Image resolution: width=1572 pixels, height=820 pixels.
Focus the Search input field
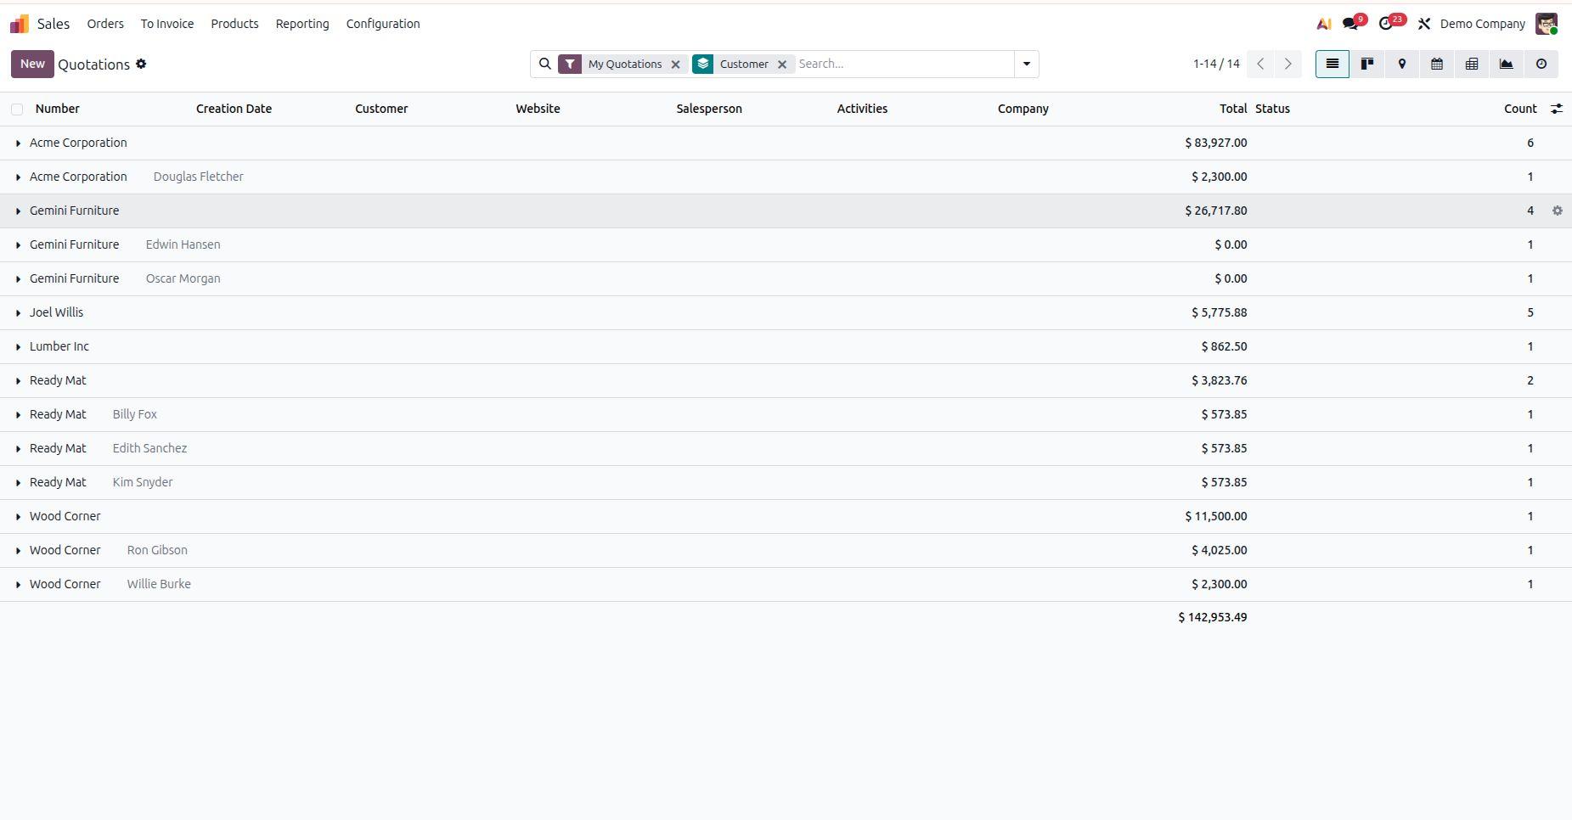click(904, 64)
